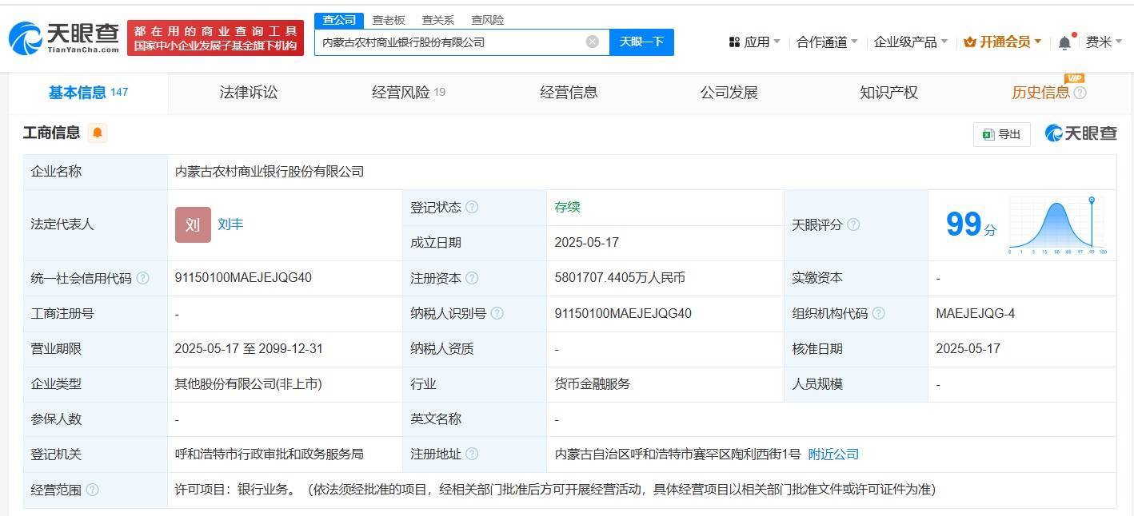Click the help icon next to 组织机构代码
Screen dimensions: 1134x516
pyautogui.click(x=878, y=313)
